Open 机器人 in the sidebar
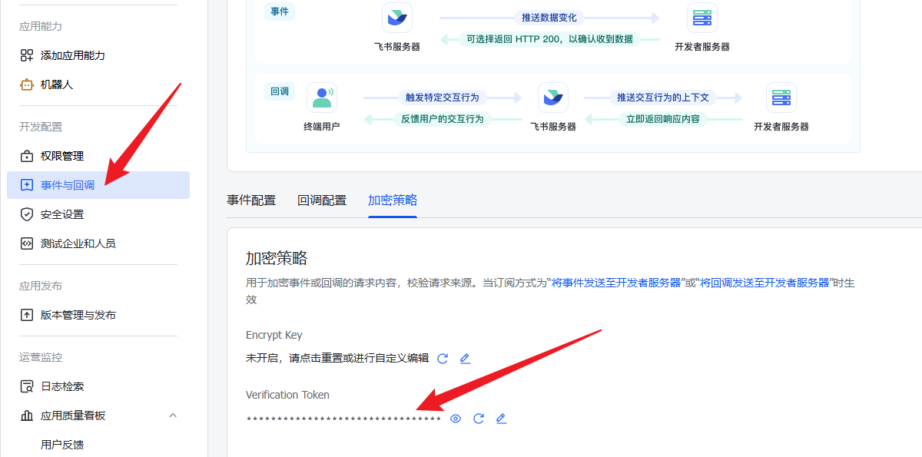Image resolution: width=922 pixels, height=457 pixels. [56, 84]
